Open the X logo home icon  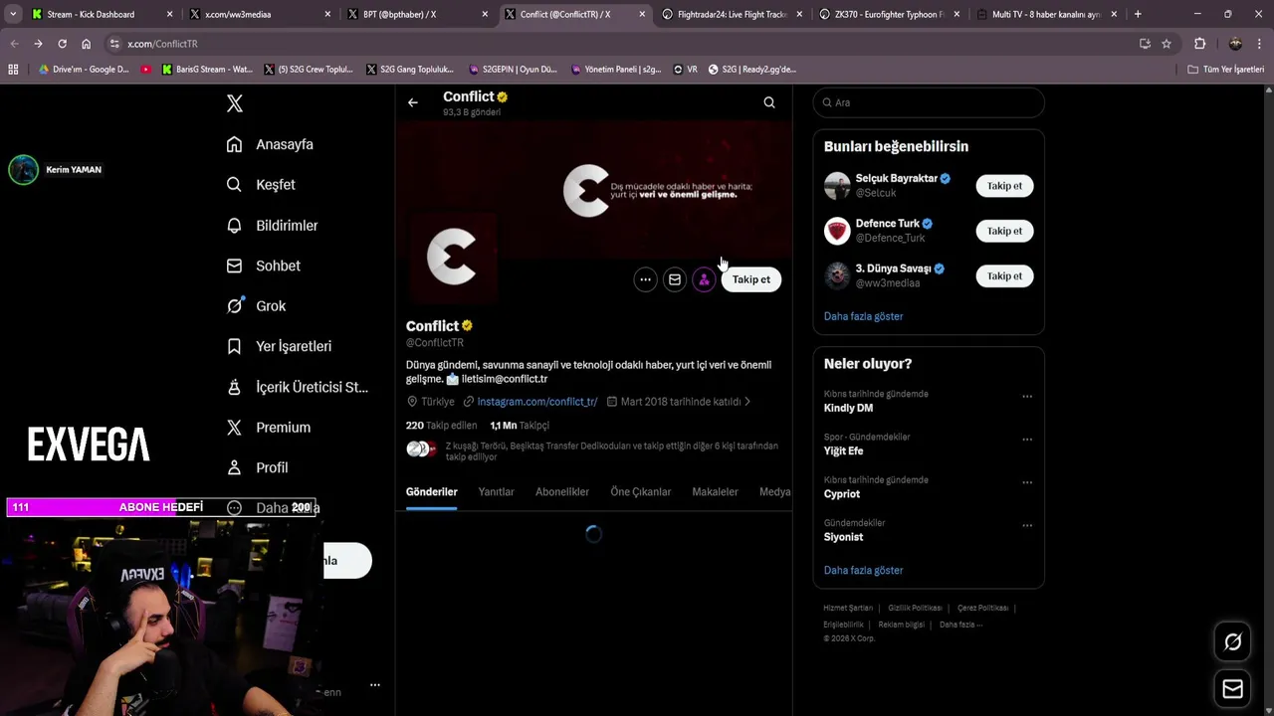click(x=235, y=103)
